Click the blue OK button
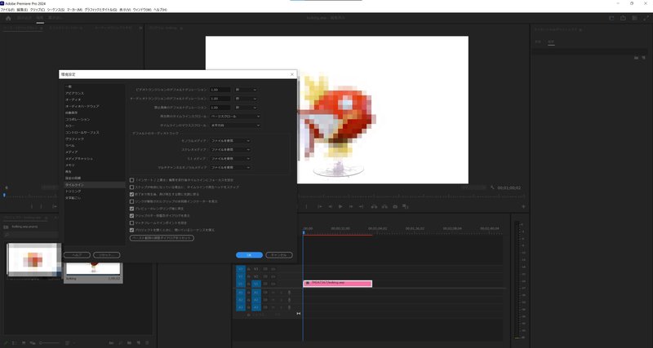The width and height of the screenshot is (653, 348). click(x=249, y=255)
